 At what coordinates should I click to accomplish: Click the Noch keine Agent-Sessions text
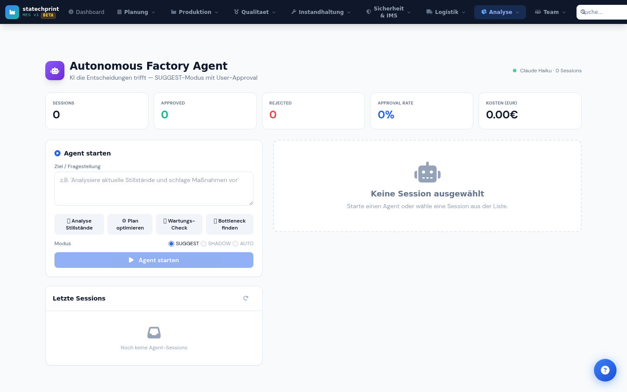click(154, 348)
